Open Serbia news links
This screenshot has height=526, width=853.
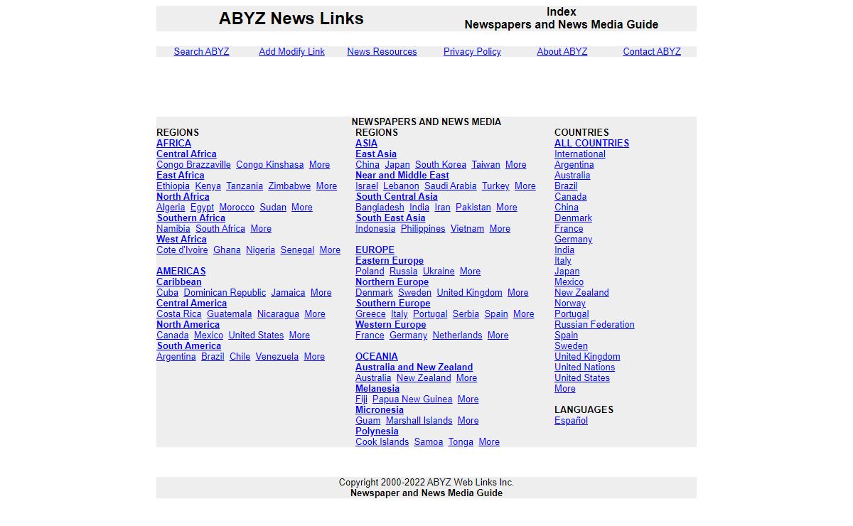coord(466,313)
